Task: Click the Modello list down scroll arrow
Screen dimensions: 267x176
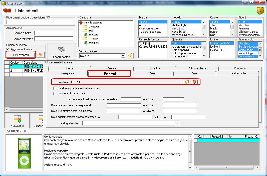Action: (x=204, y=34)
